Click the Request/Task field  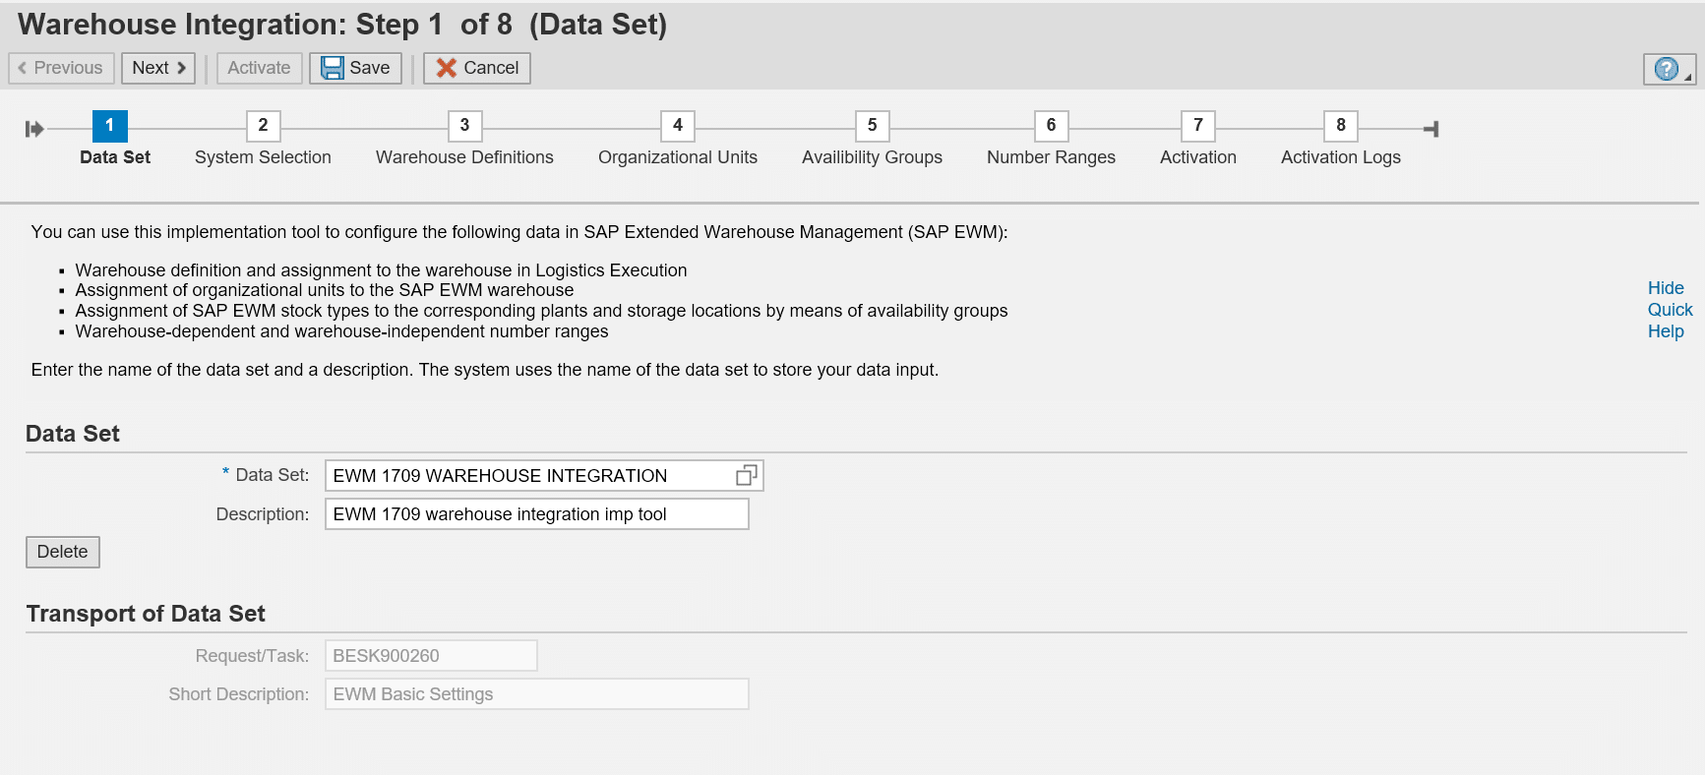coord(431,656)
